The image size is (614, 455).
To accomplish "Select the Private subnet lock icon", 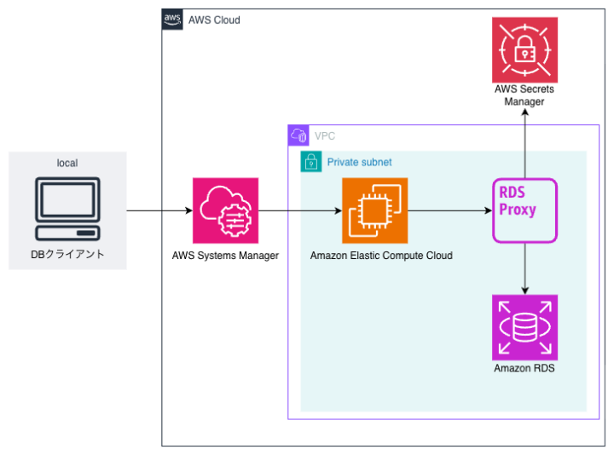I will pyautogui.click(x=310, y=161).
